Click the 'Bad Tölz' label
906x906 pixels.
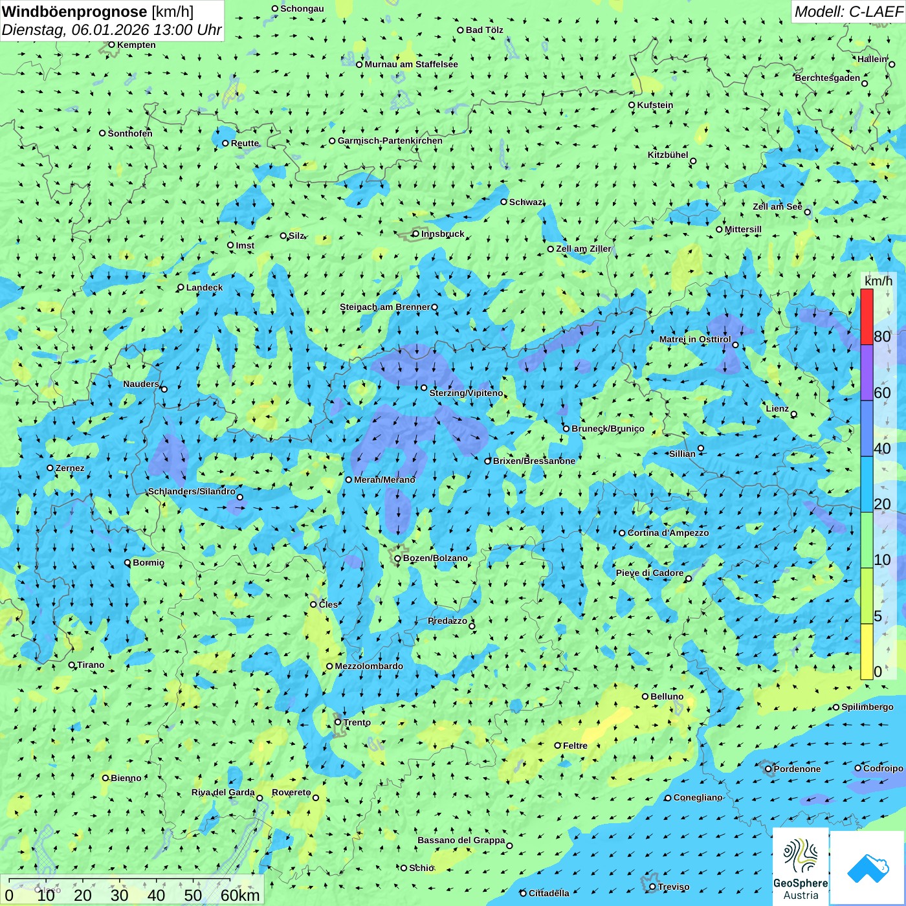485,30
